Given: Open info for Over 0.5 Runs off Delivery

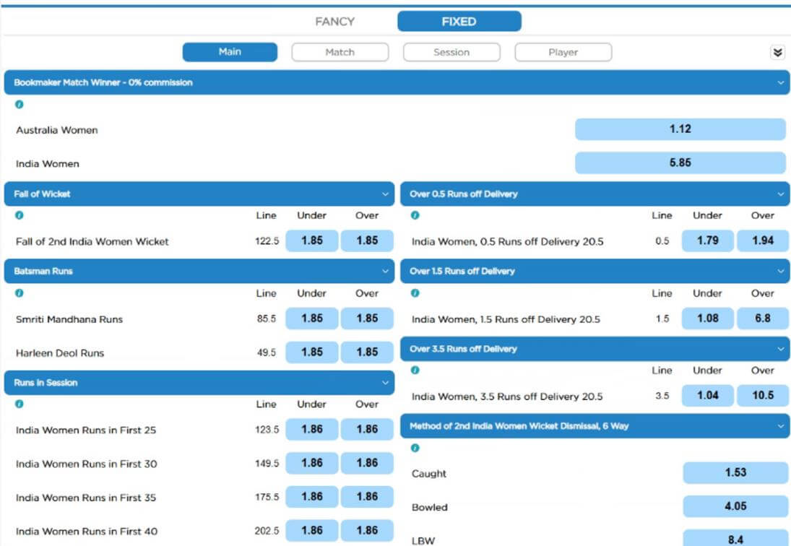Looking at the screenshot, I should click(413, 215).
